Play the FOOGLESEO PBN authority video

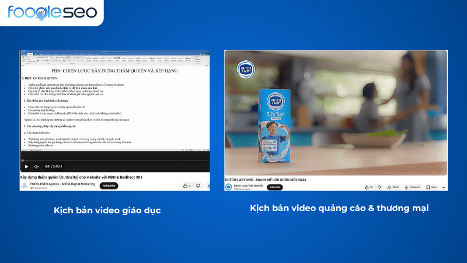coord(26,167)
